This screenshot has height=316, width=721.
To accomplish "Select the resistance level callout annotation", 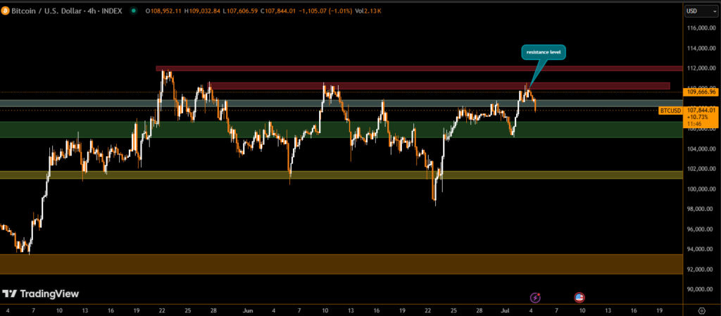I will 543,52.
